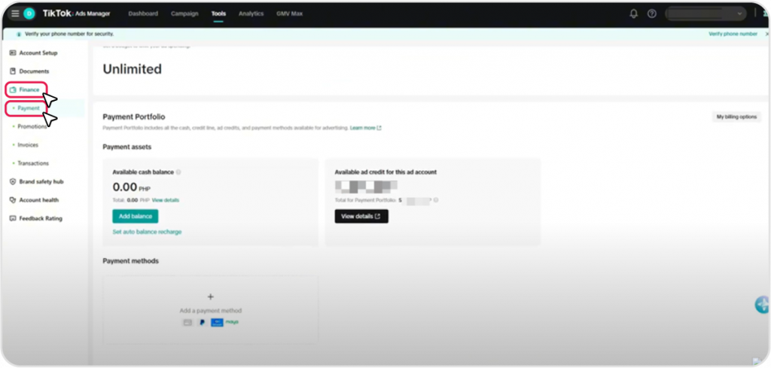Click the teal account avatar icon
This screenshot has height=368, width=771.
(29, 14)
